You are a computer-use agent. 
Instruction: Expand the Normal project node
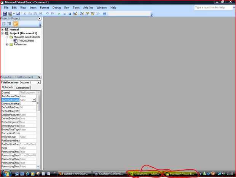[x=2, y=30]
